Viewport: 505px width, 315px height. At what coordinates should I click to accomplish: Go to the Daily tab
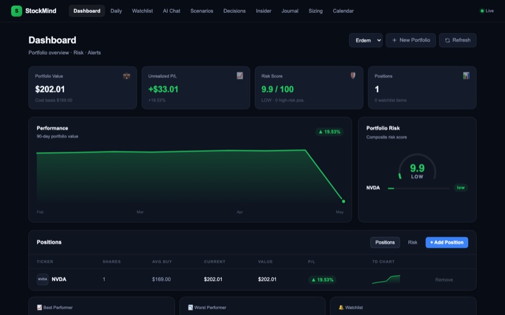point(116,11)
